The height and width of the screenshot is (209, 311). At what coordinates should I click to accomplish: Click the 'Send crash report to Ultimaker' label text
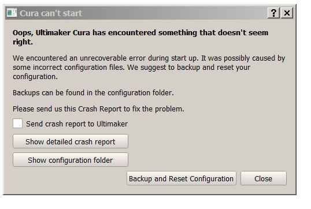77,124
